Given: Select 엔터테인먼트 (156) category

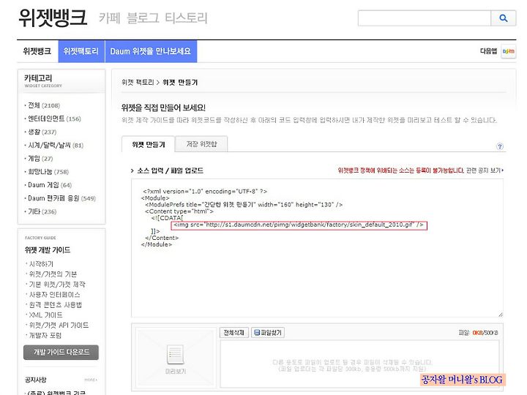Looking at the screenshot, I should click(x=54, y=118).
